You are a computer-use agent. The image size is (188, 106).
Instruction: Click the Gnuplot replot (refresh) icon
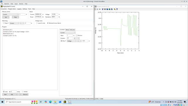click(x=103, y=9)
